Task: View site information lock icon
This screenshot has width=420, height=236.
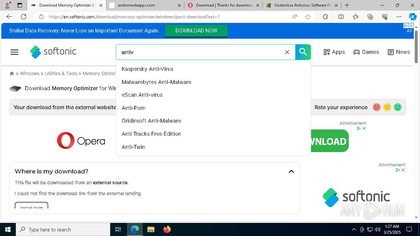Action: pyautogui.click(x=41, y=17)
